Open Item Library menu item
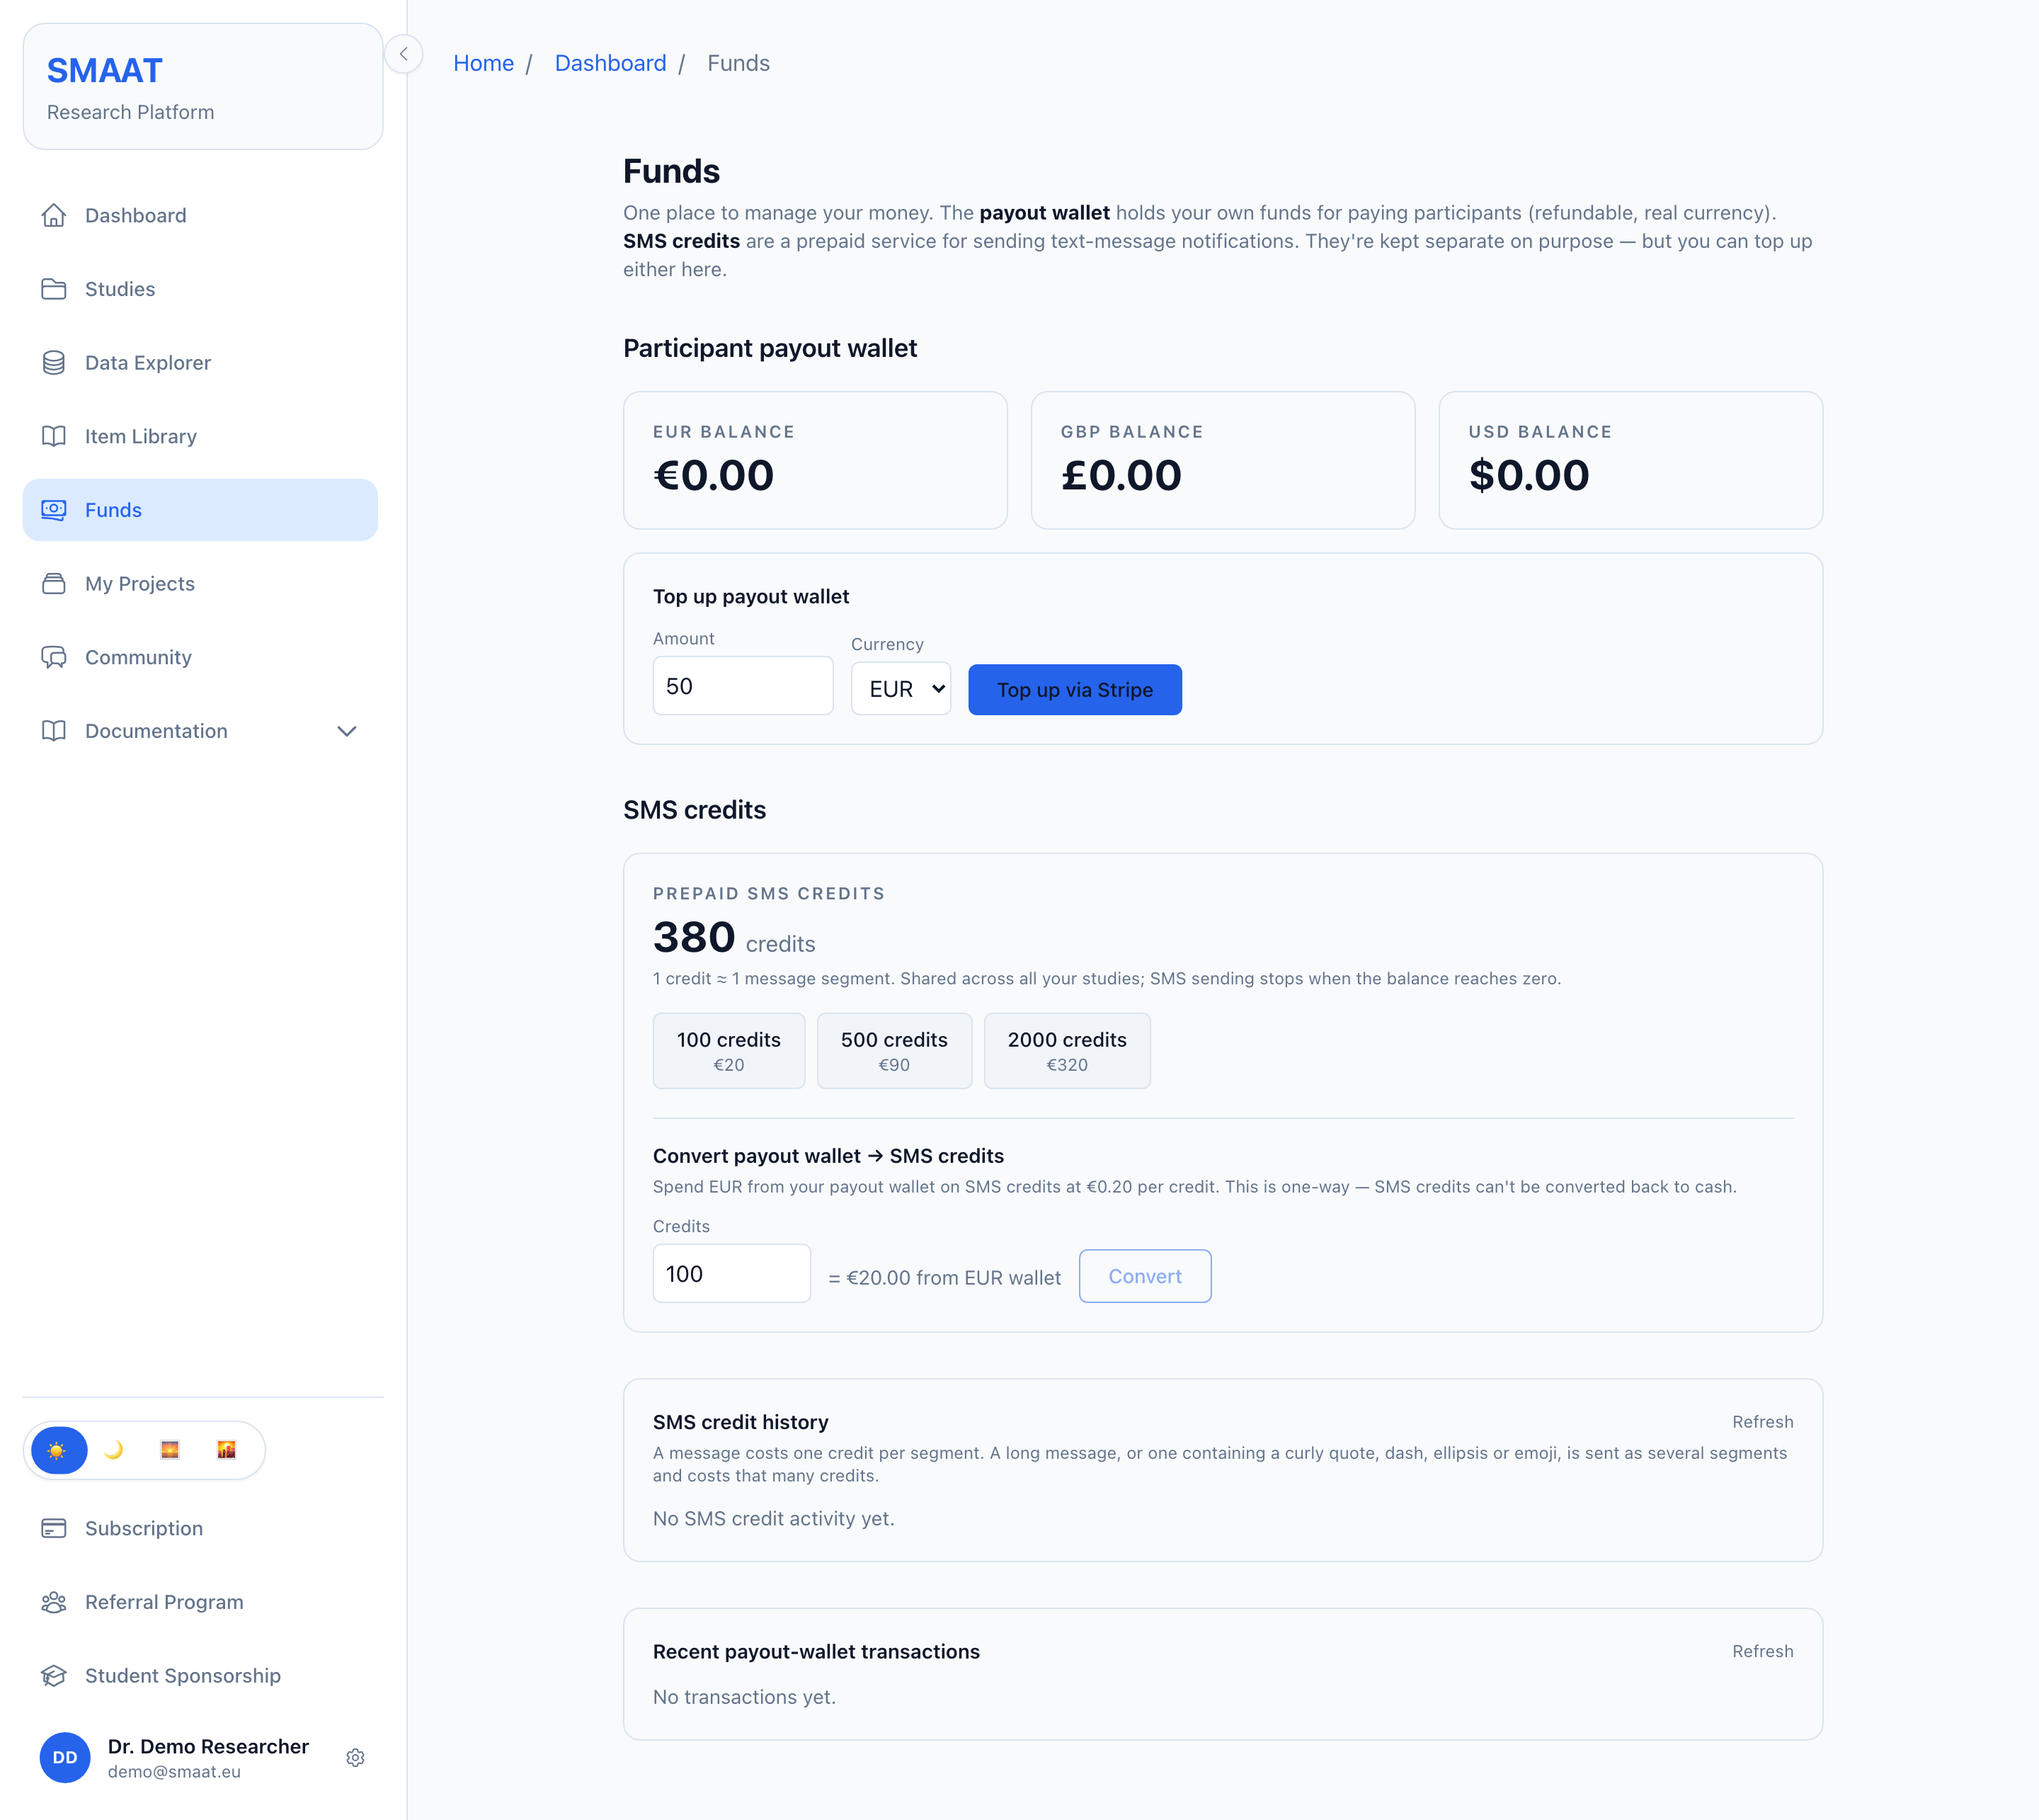This screenshot has width=2039, height=1820. coord(200,436)
